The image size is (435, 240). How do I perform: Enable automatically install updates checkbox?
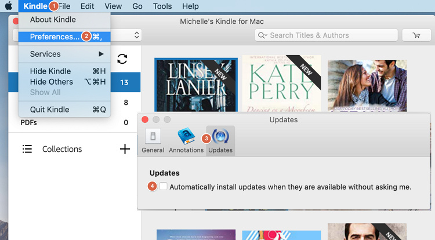[x=164, y=187]
